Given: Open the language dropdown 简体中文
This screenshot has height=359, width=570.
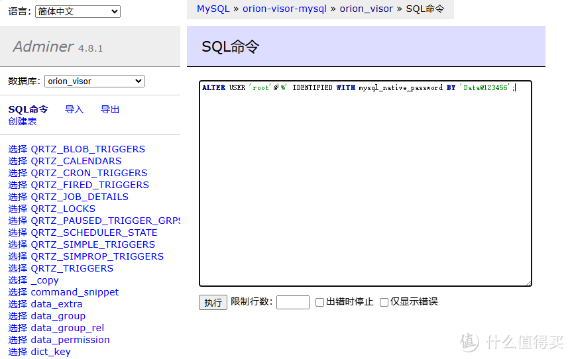Looking at the screenshot, I should click(x=78, y=12).
